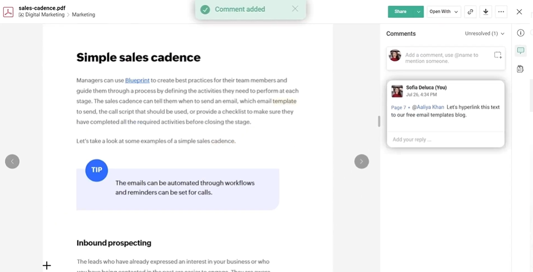Expand the Unresolved comments filter
This screenshot has height=272, width=533.
tap(485, 34)
